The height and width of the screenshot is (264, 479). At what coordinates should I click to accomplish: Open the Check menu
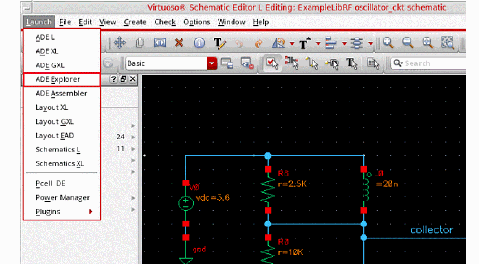point(165,22)
